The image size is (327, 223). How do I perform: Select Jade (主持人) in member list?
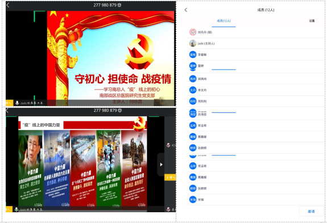256,44
